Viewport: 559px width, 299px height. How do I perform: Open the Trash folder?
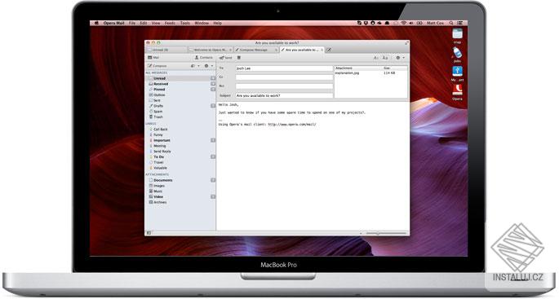[x=180, y=117]
